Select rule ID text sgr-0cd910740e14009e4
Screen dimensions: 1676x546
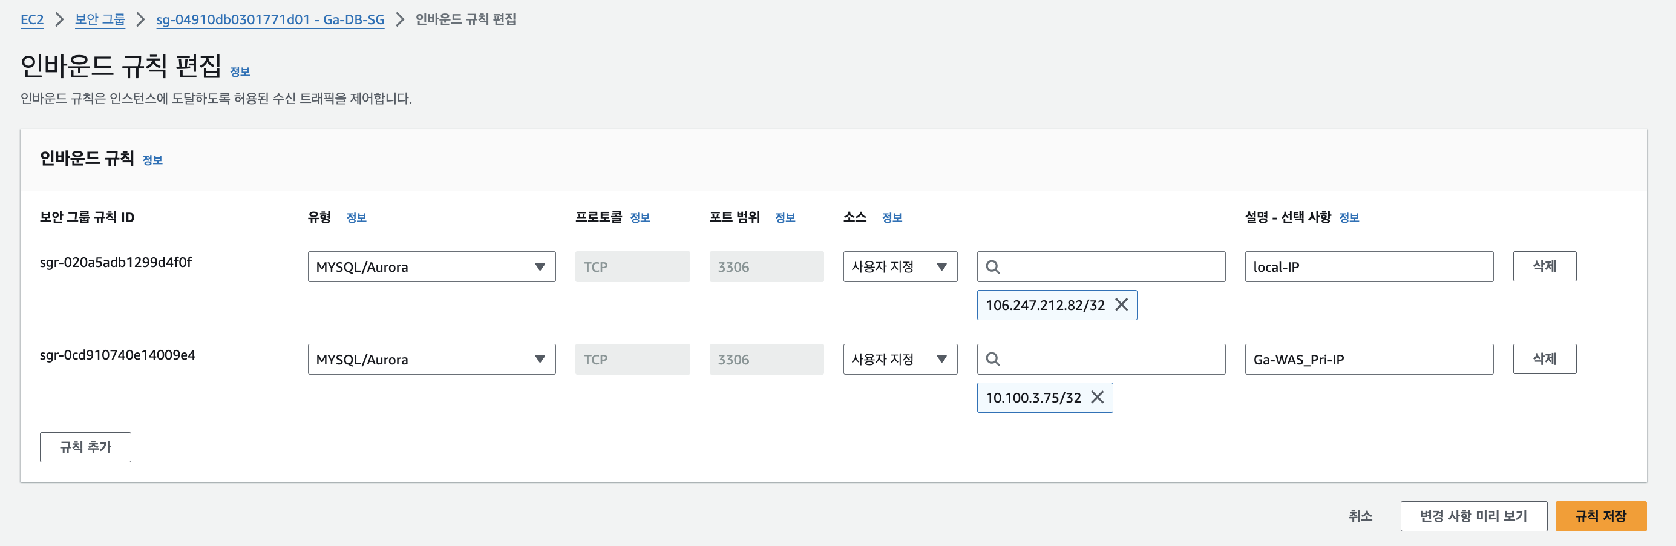click(x=118, y=355)
